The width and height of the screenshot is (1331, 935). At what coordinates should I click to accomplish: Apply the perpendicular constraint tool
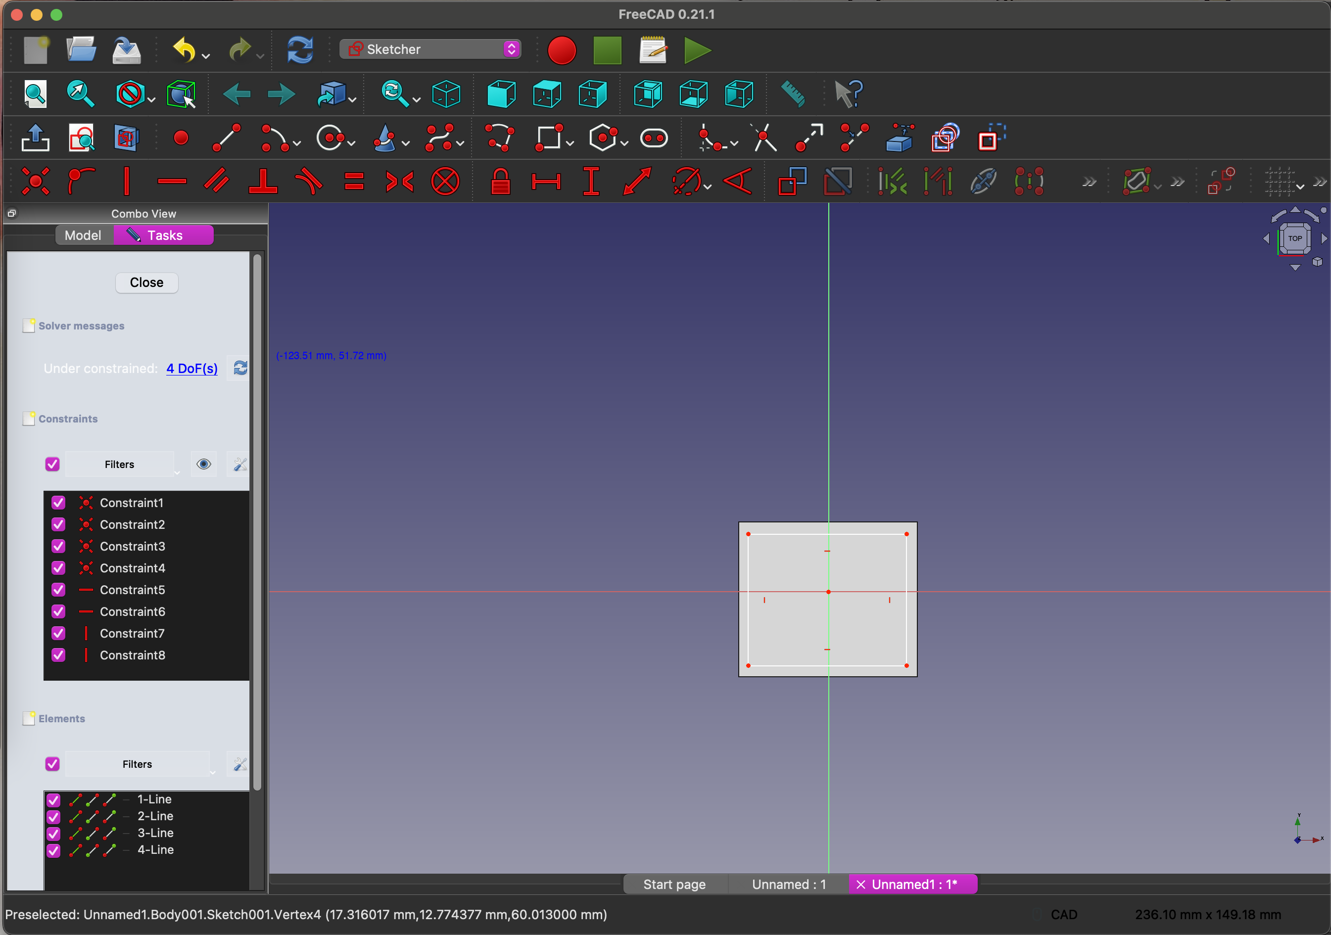pos(263,182)
